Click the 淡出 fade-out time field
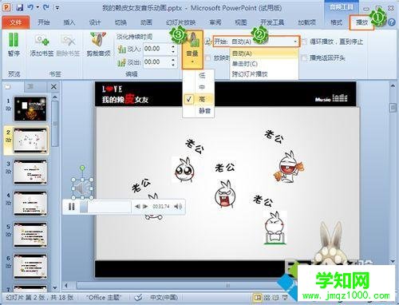 point(156,62)
